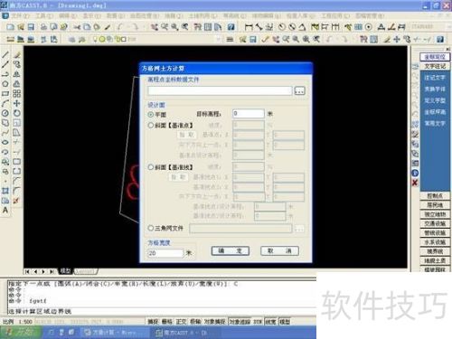
Task: Click the Array grid tool in left toolbar
Action: click(17, 94)
